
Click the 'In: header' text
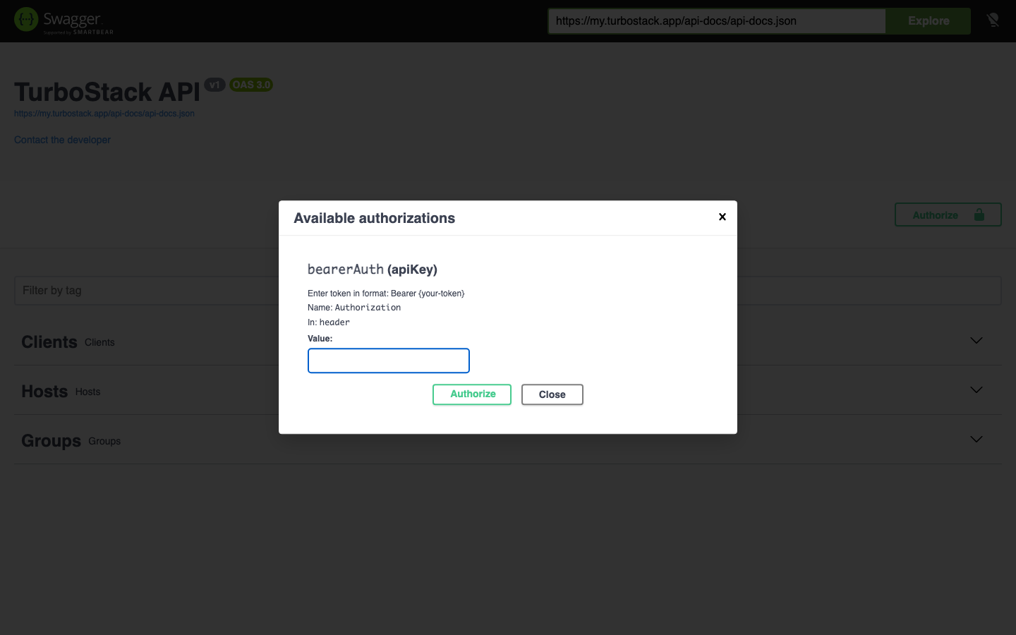tap(329, 322)
